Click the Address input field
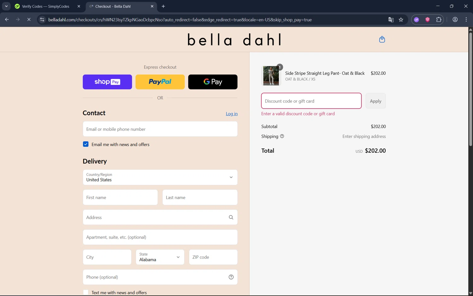473x296 pixels. [160, 217]
